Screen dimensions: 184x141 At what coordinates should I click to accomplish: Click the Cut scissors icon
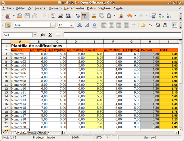[x=94, y=16]
